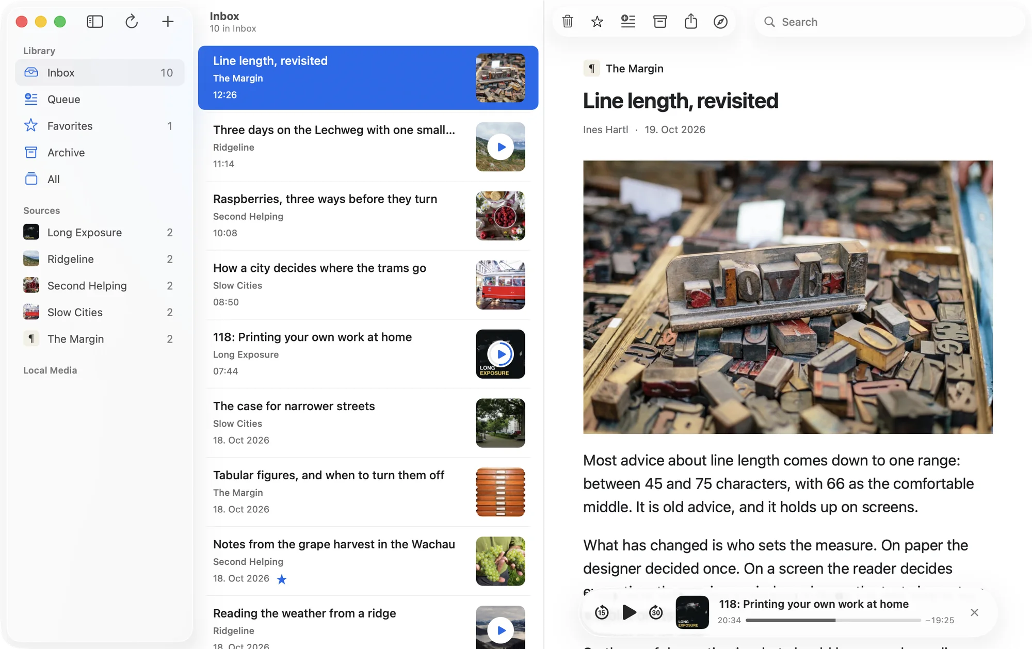Viewport: 1032px width, 649px height.
Task: Open '118: Printing your own work at home' list item
Action: pos(368,354)
